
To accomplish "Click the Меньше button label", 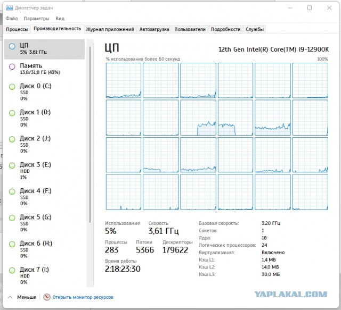I will (27, 297).
